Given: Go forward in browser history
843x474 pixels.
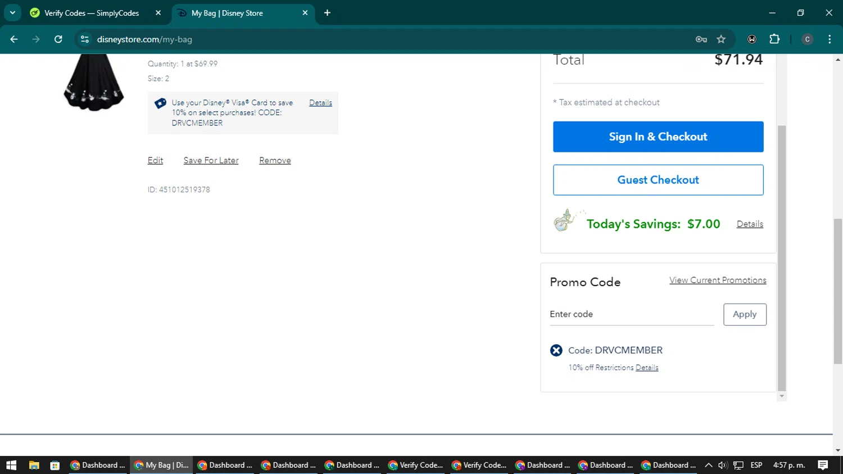Looking at the screenshot, I should [36, 39].
